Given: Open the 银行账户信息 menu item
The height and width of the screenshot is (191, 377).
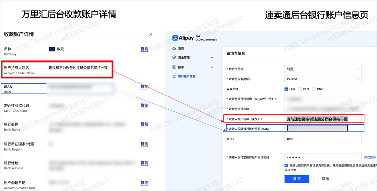Looking at the screenshot, I should click(x=187, y=76).
